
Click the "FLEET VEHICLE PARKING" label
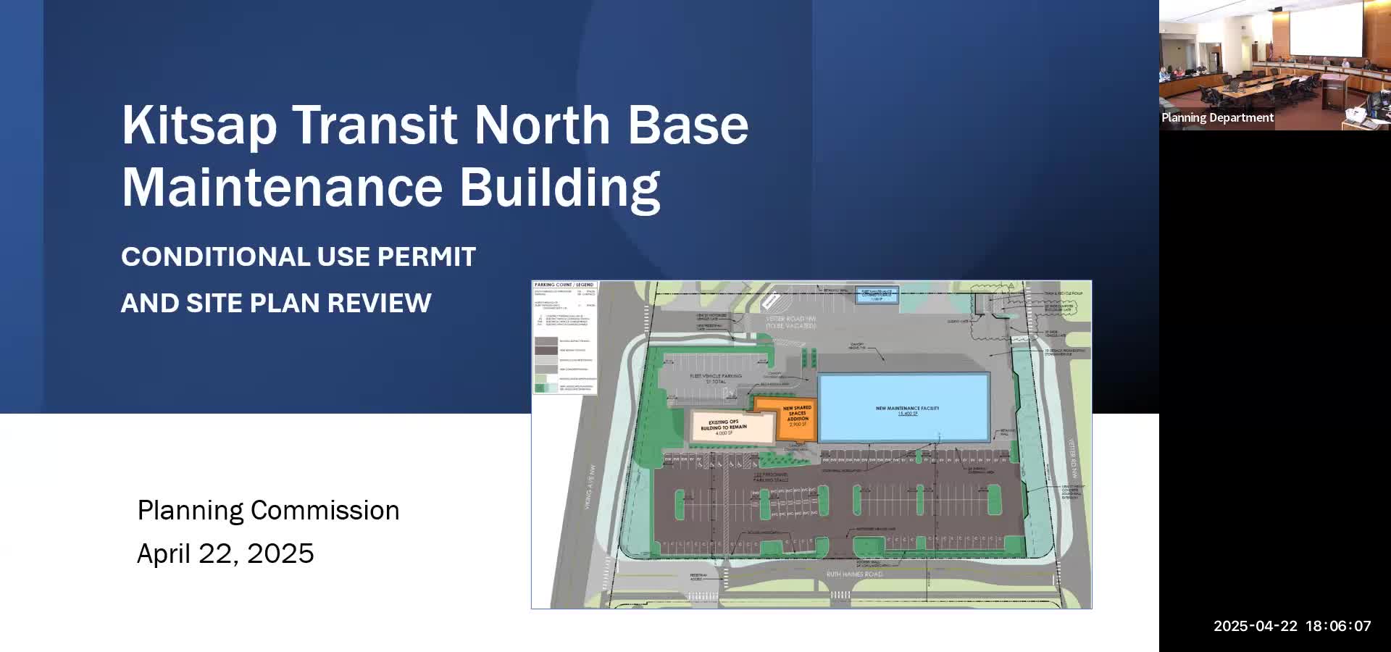[716, 376]
